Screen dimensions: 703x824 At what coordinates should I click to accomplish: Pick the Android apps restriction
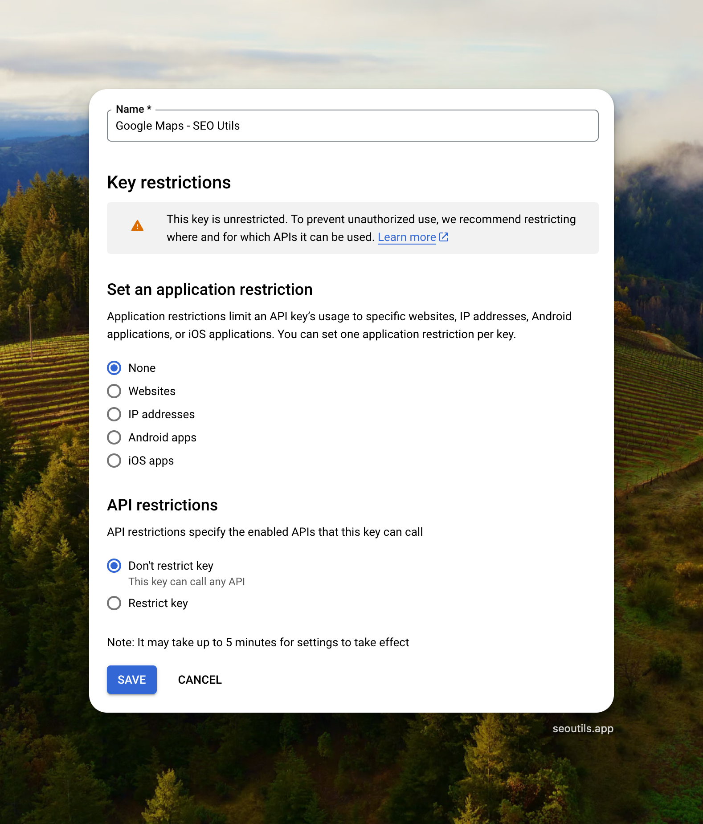point(114,437)
